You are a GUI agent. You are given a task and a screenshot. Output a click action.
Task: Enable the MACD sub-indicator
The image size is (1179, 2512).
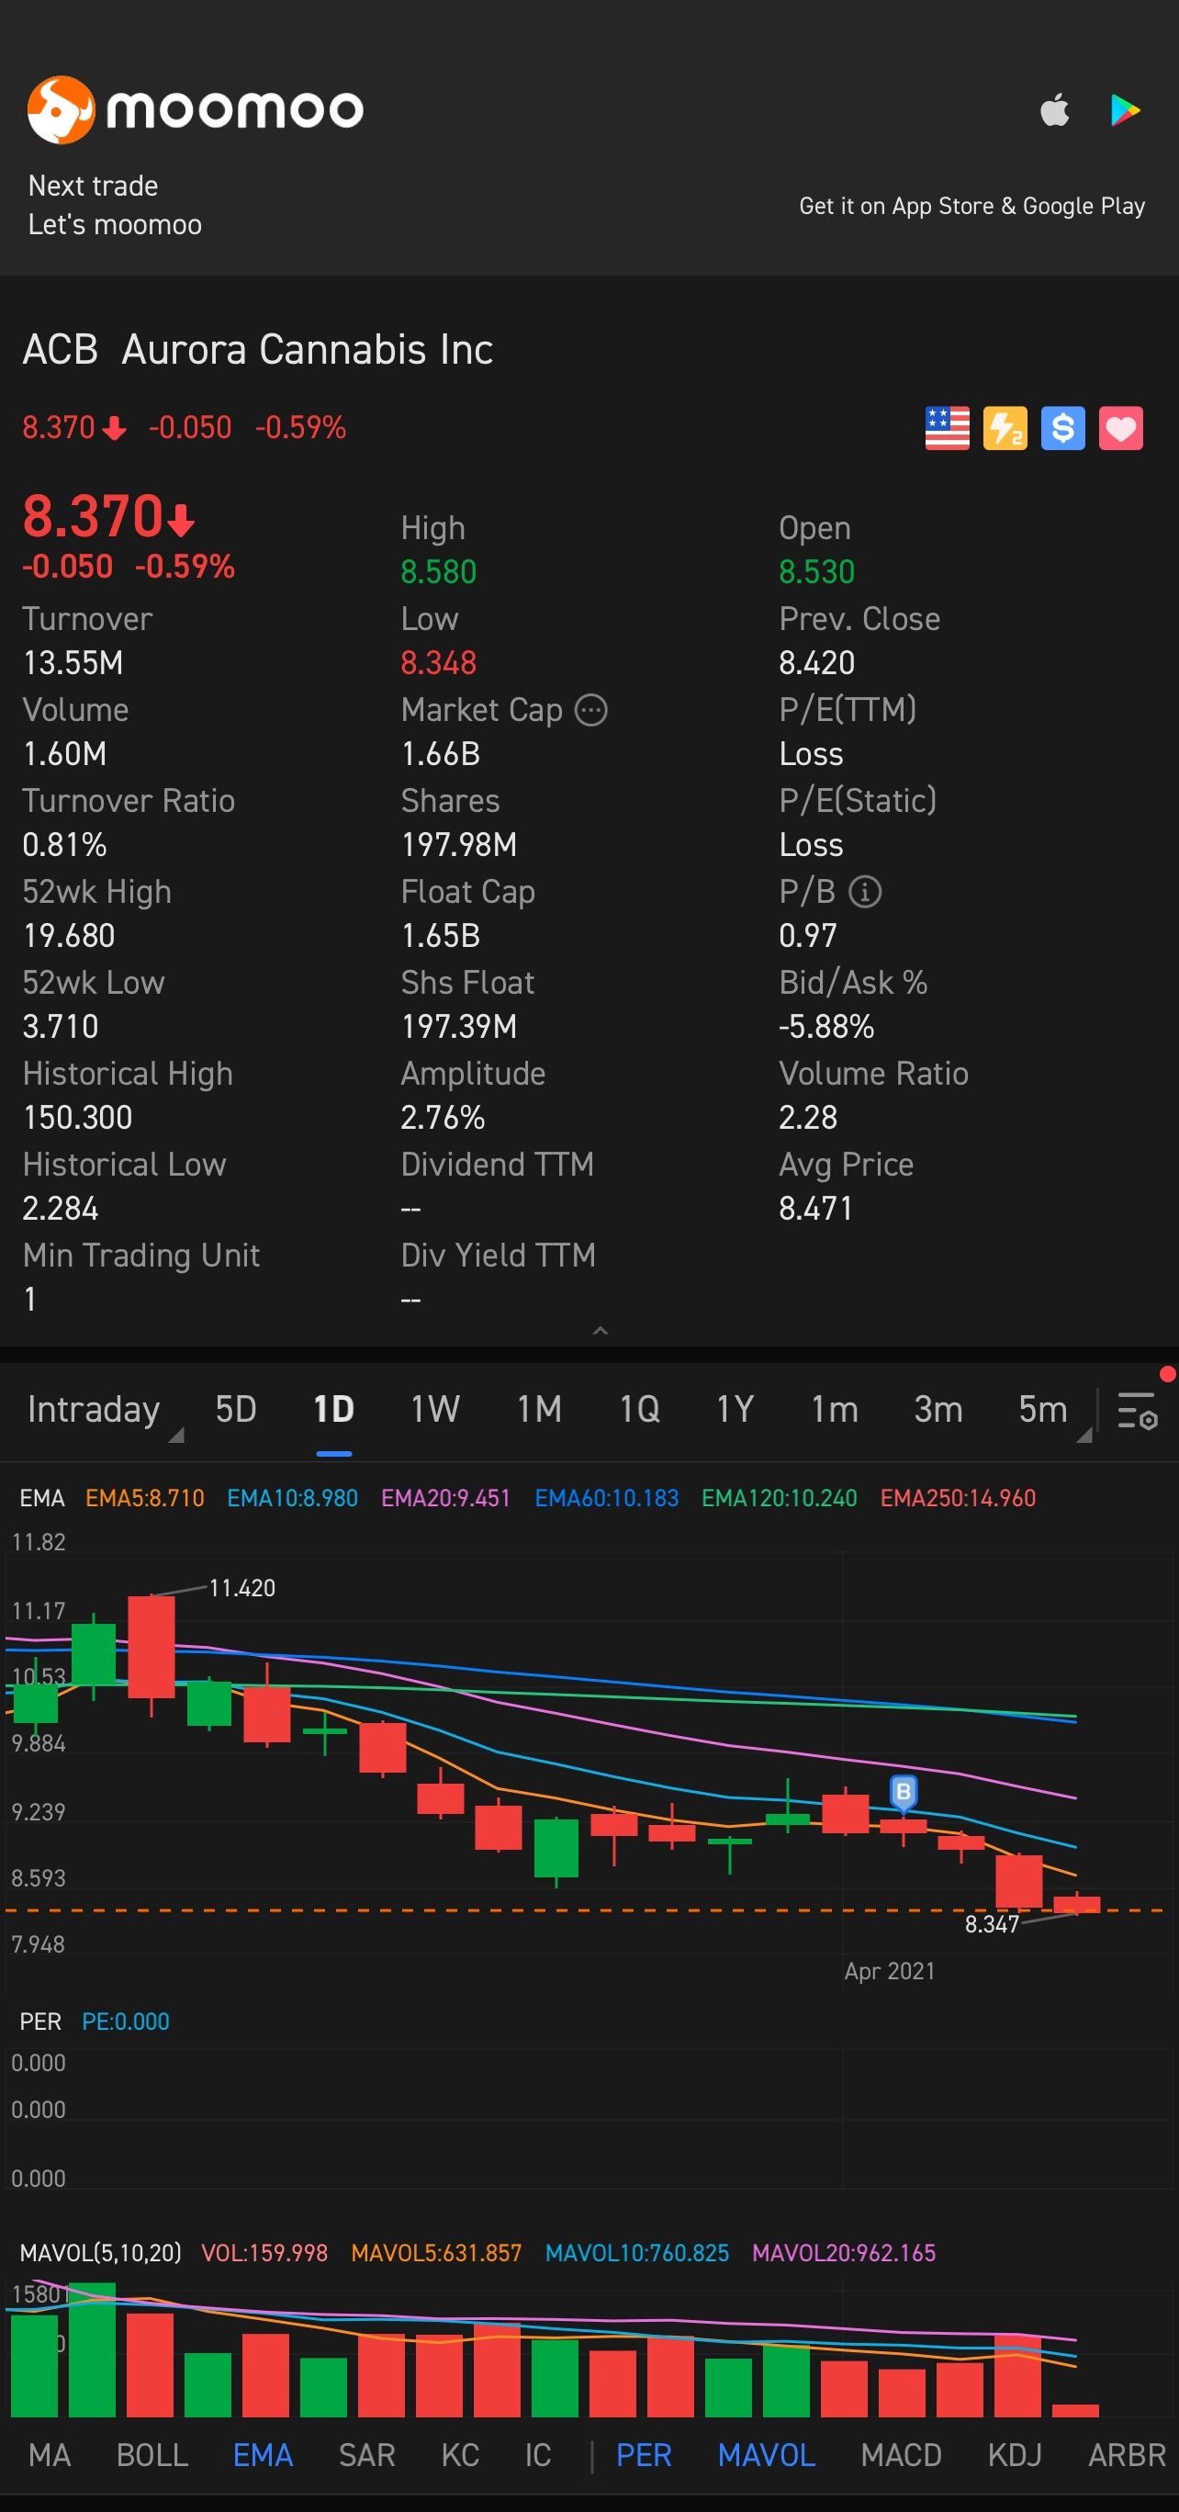901,2454
